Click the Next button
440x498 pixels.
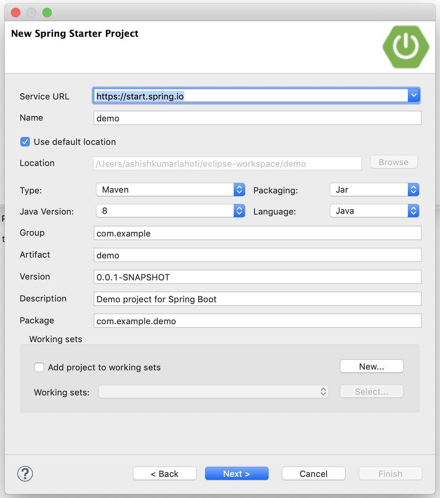[236, 473]
